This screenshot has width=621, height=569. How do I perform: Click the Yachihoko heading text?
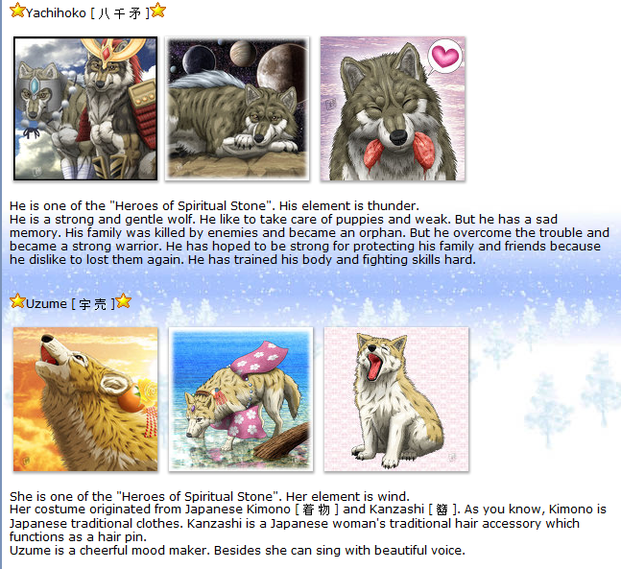point(56,13)
